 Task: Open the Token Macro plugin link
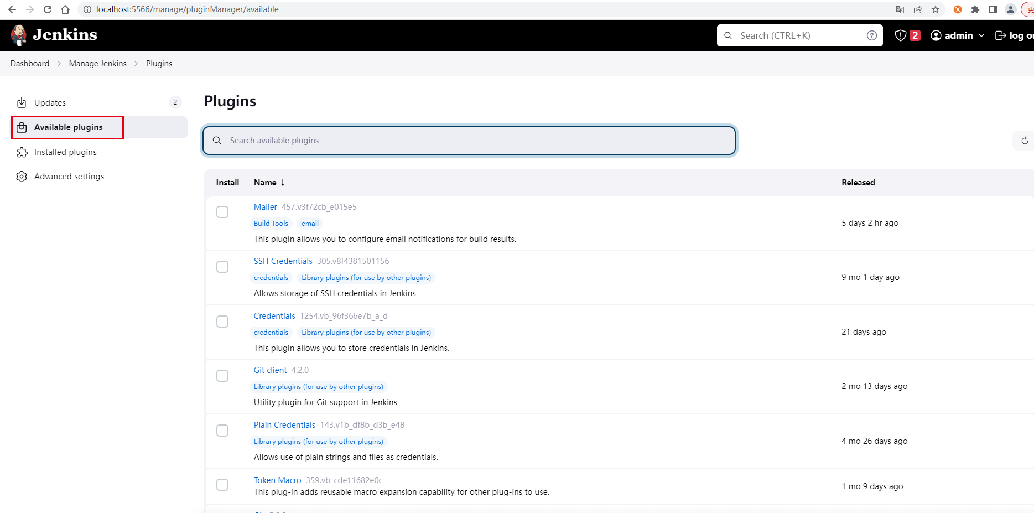pyautogui.click(x=278, y=480)
